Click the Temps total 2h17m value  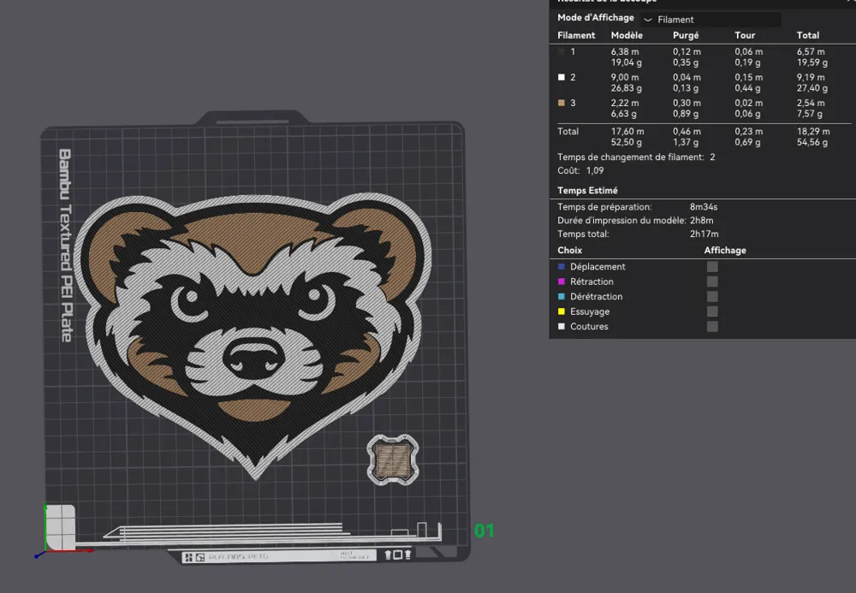point(704,234)
